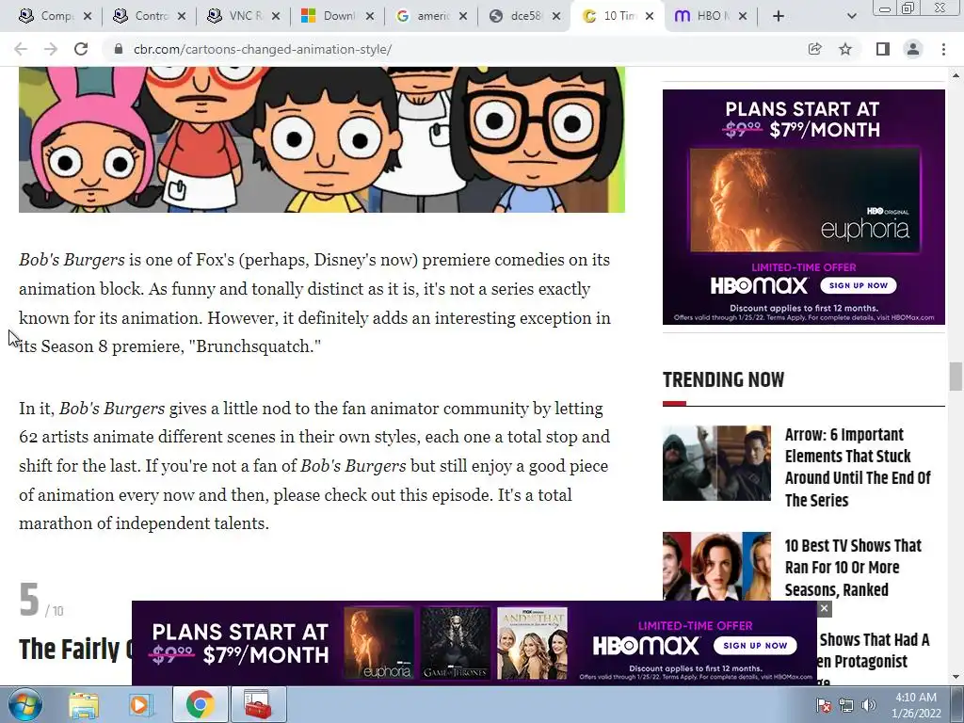964x723 pixels.
Task: Go forward to the next page
Action: pos(51,49)
